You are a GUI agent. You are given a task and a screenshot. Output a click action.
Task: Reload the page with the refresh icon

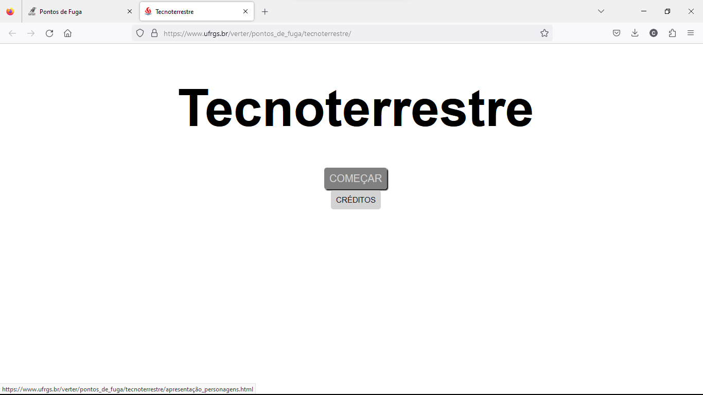pyautogui.click(x=49, y=33)
